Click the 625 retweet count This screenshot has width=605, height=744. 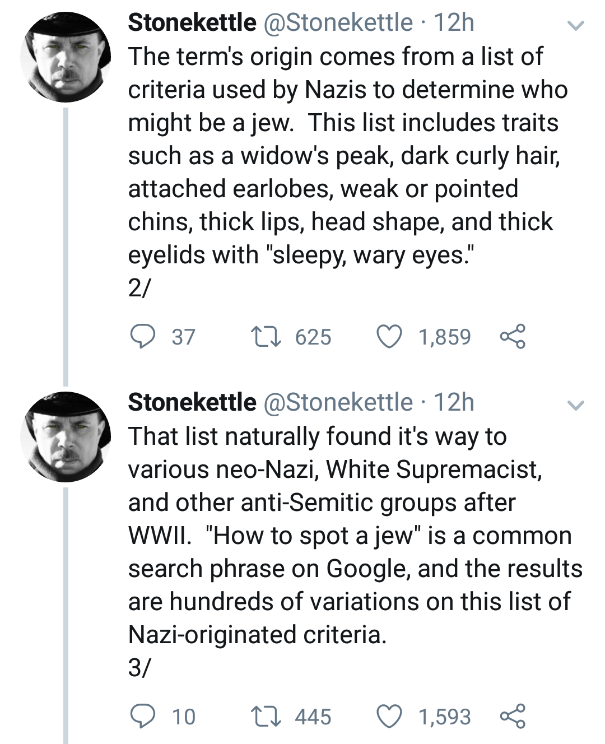click(x=313, y=337)
